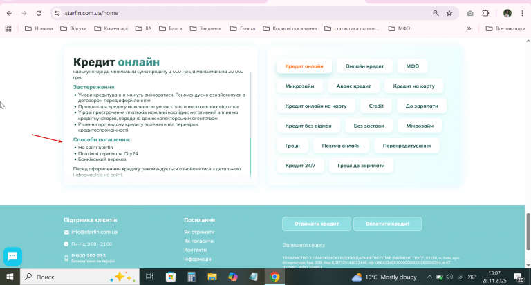Call the 0 800 202 233 phone link
The image size is (531, 285).
point(88,255)
